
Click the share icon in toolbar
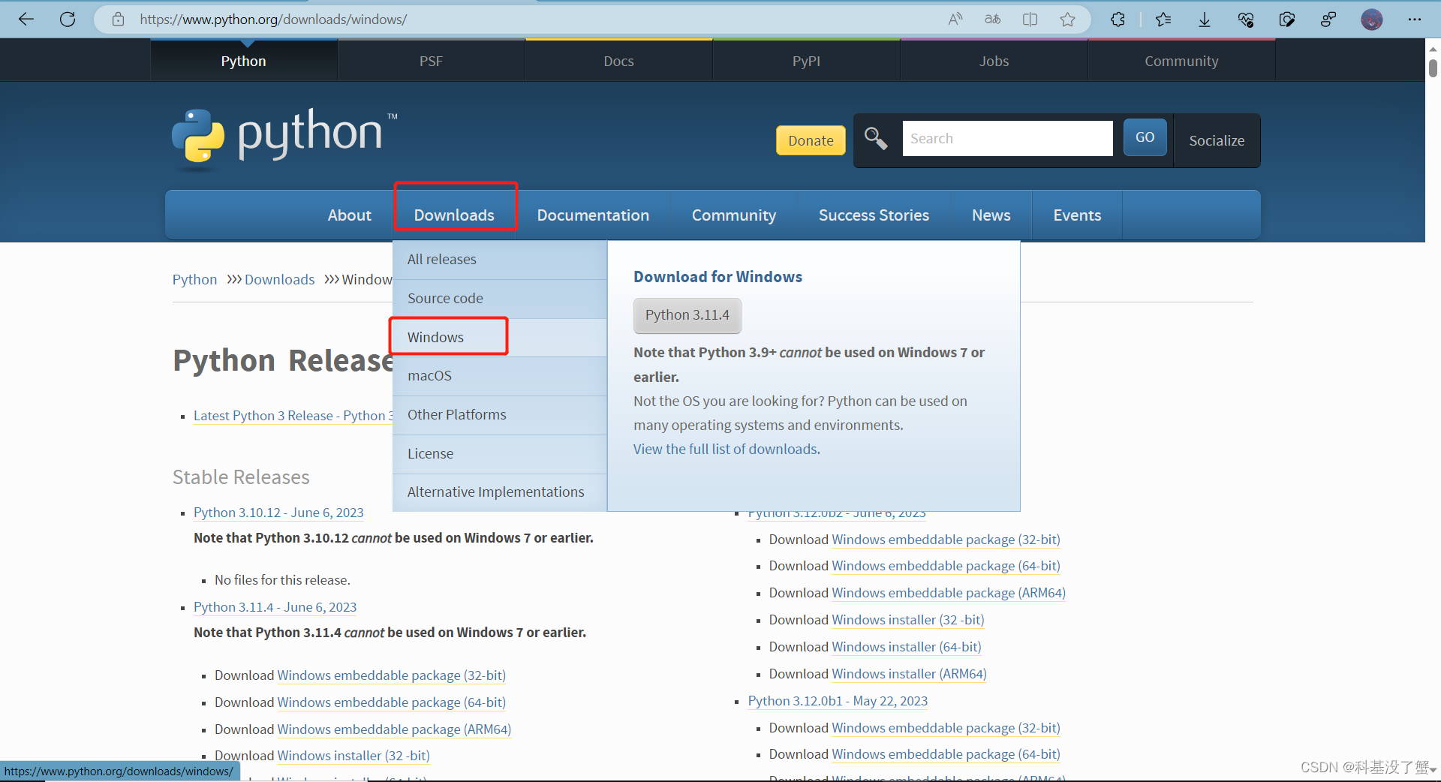coord(1328,20)
